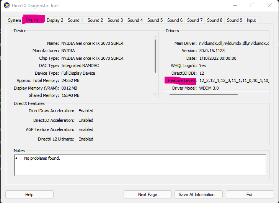Click DirectX 12 Ultimate Enabled value

(x=86, y=139)
